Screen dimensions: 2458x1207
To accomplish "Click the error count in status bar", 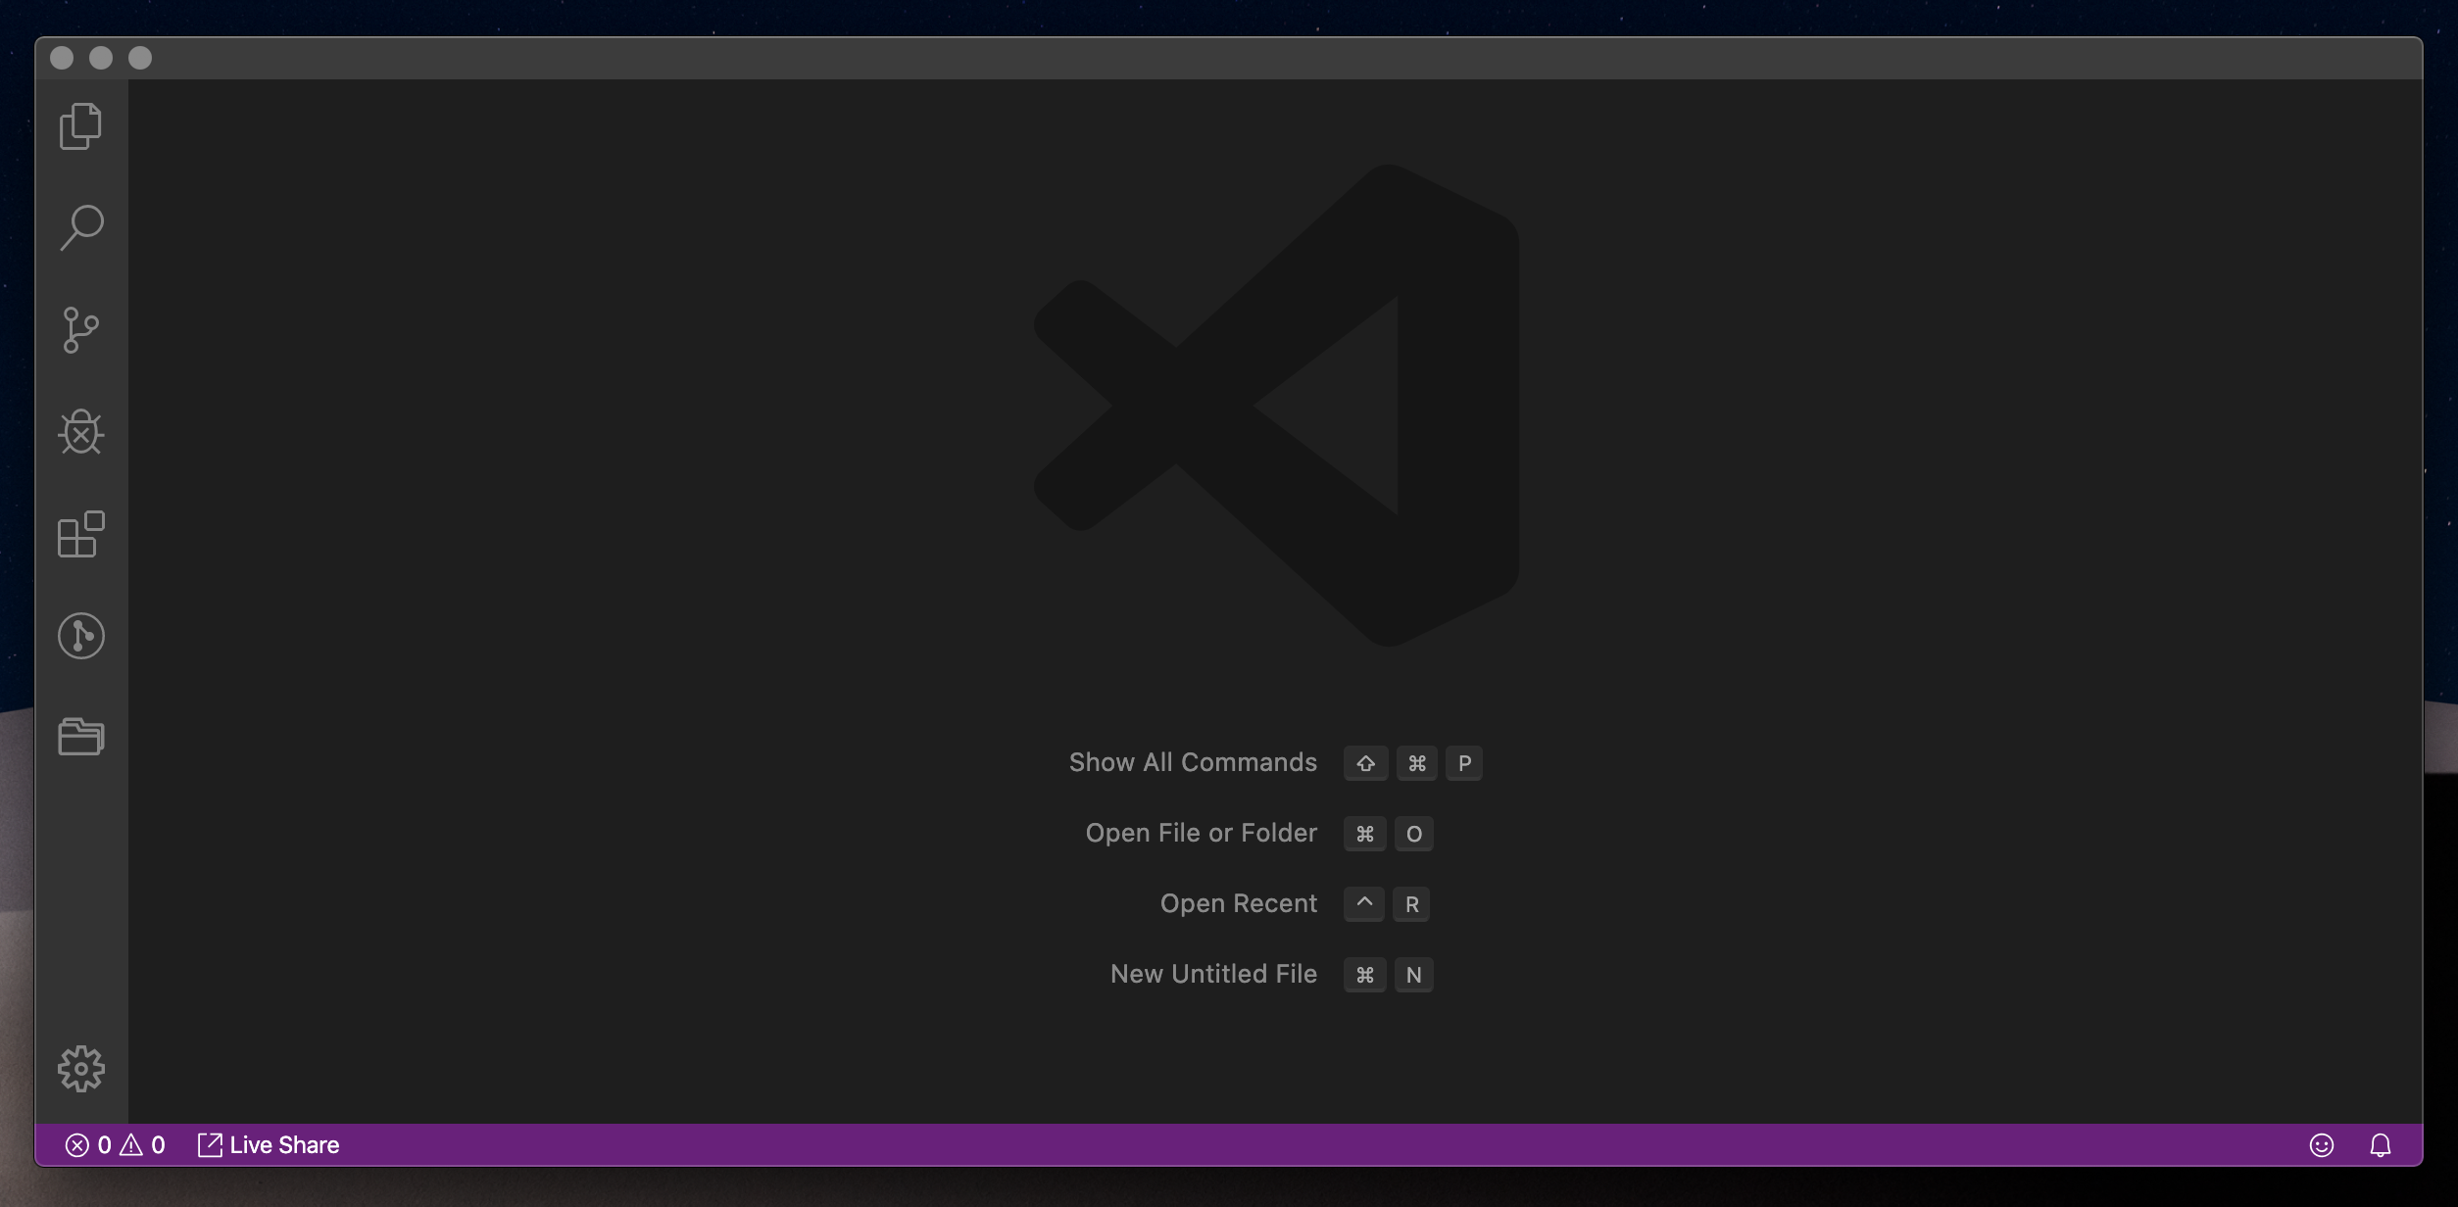I will point(89,1145).
